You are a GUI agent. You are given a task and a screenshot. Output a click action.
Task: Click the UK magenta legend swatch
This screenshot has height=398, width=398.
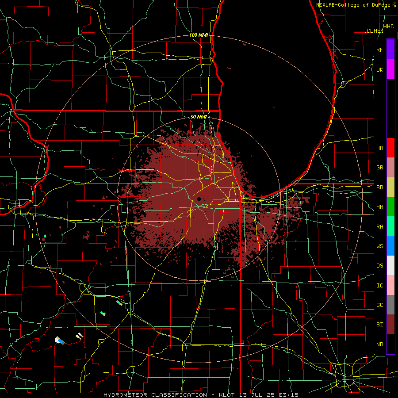[x=390, y=69]
